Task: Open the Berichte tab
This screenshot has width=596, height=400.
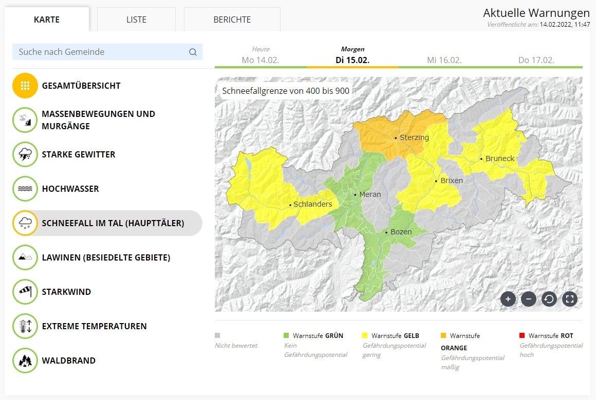Action: (x=232, y=19)
